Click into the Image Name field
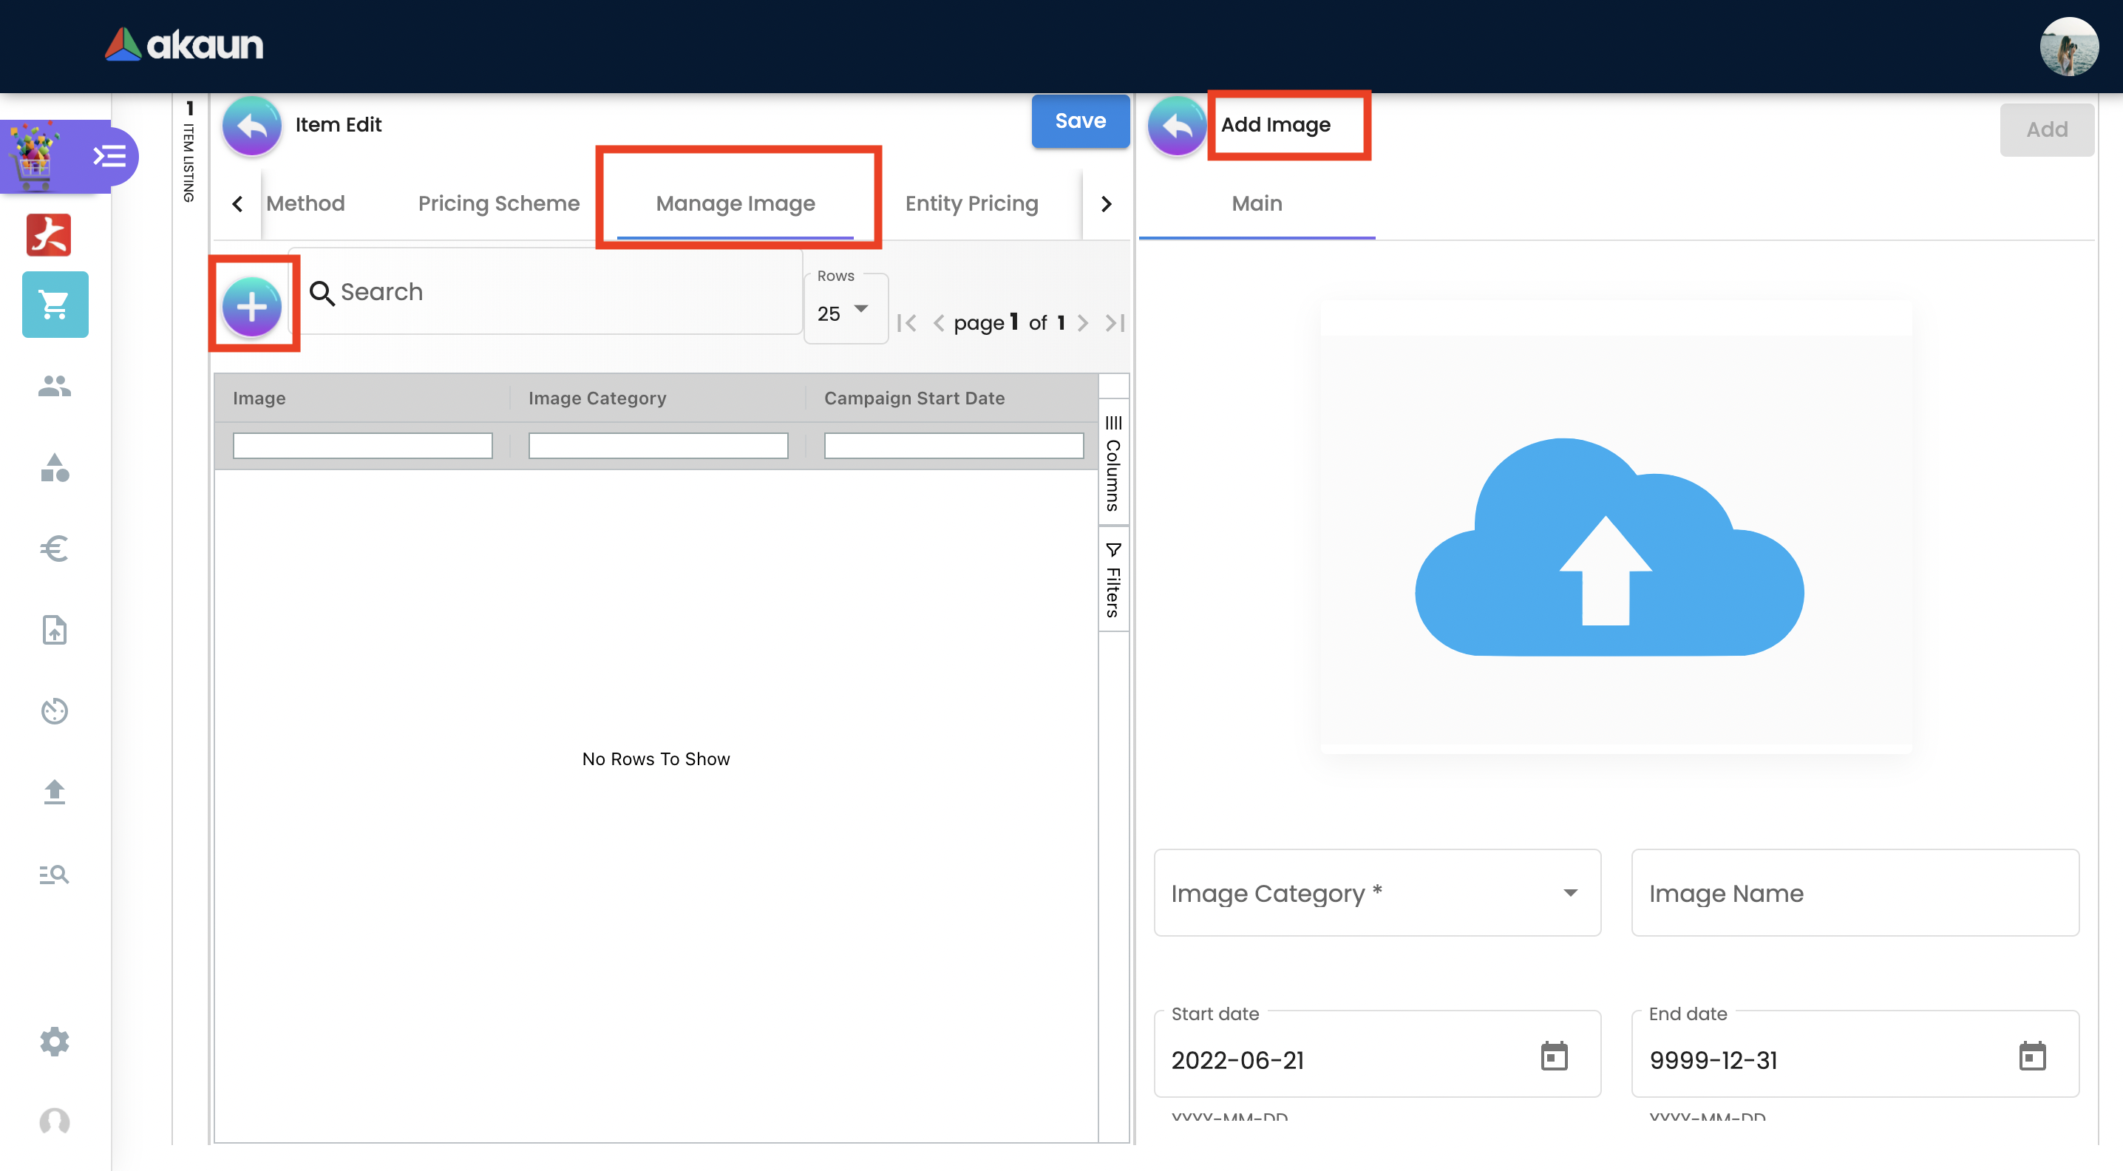2123x1171 pixels. (1855, 893)
